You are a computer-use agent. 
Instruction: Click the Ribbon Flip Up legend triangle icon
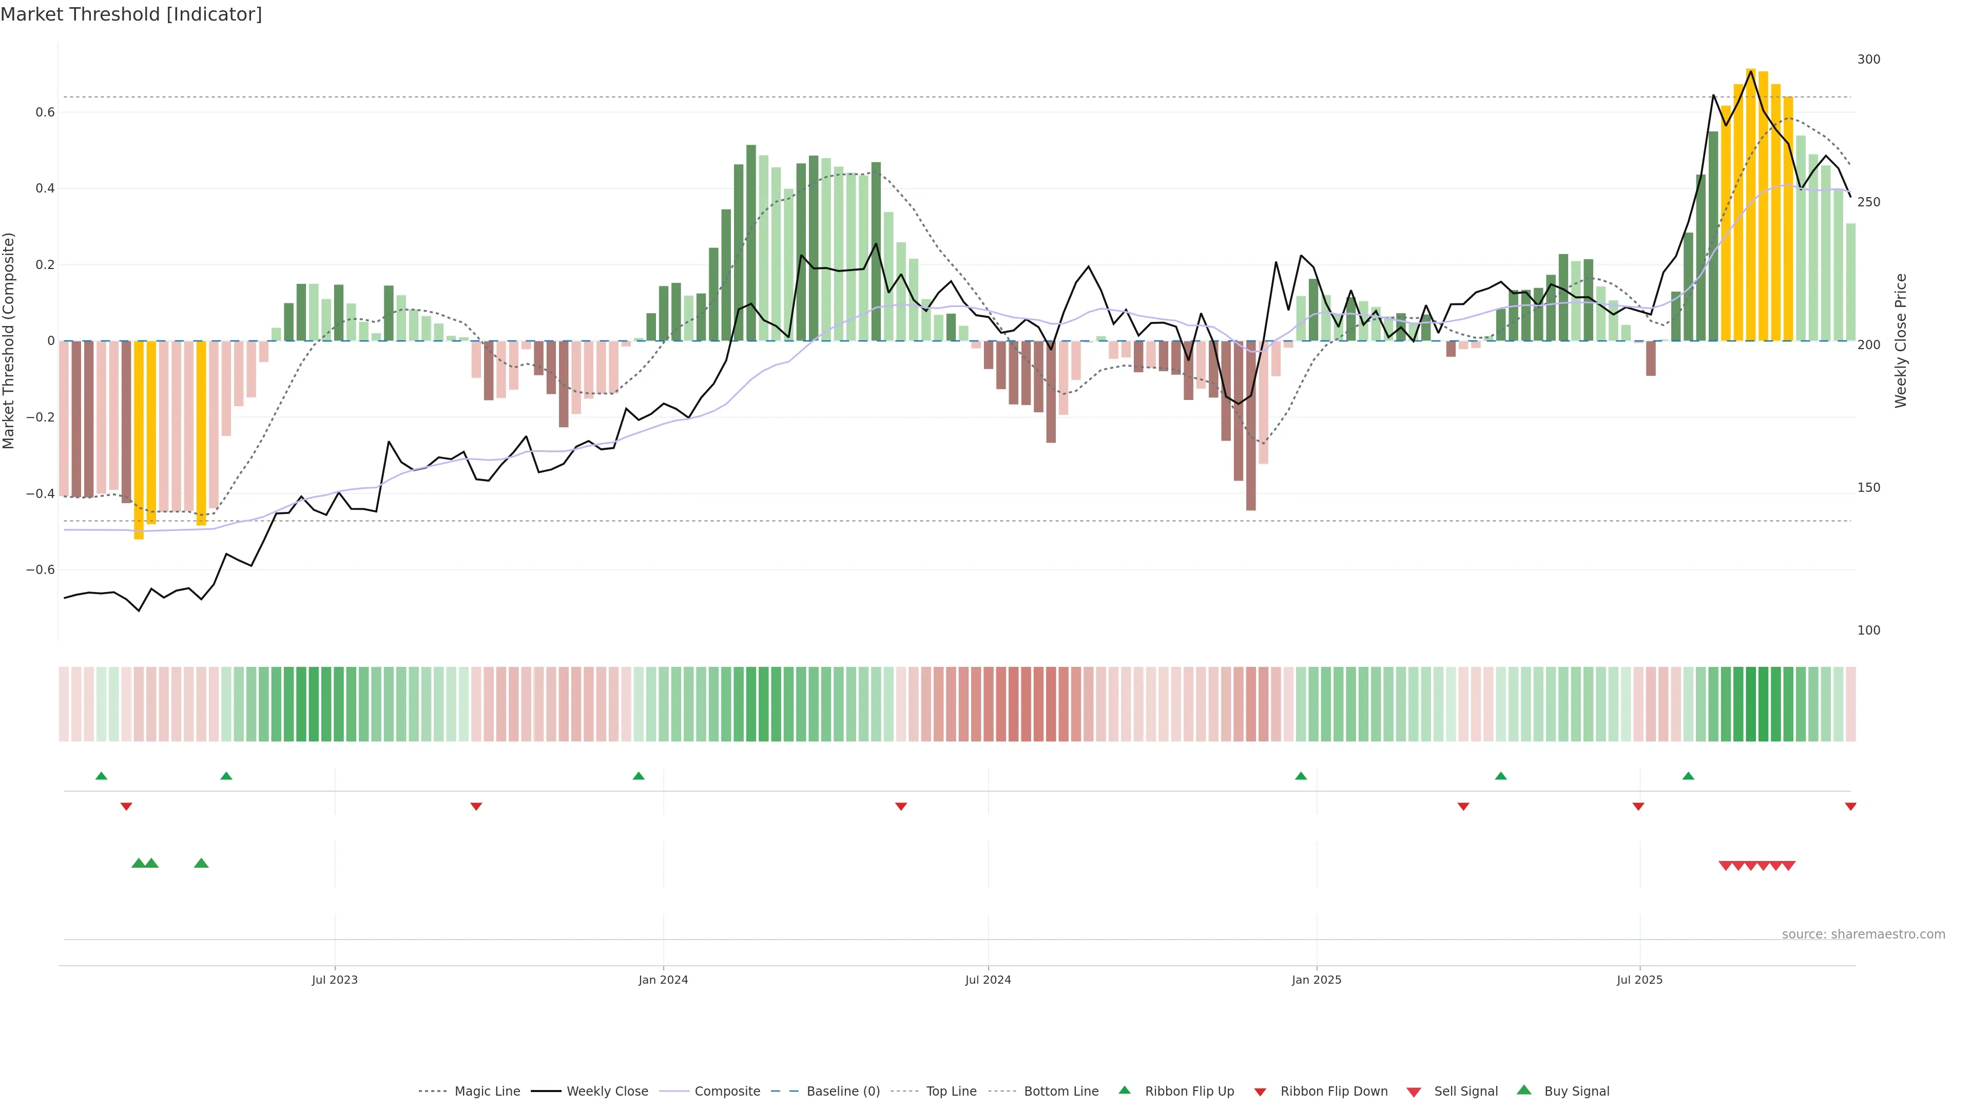pyautogui.click(x=1124, y=1090)
